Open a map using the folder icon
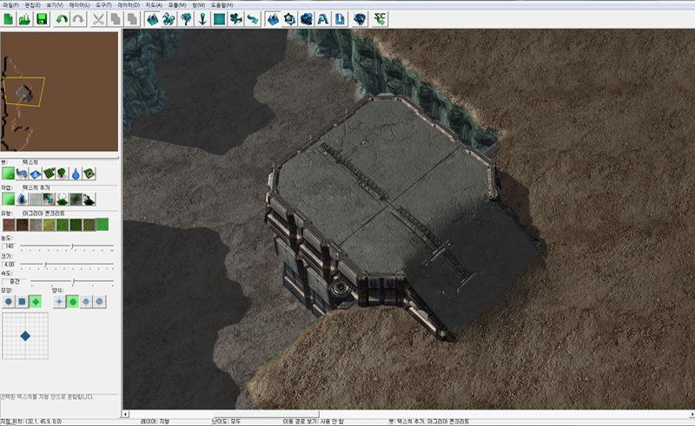The height and width of the screenshot is (426, 695). tap(25, 19)
